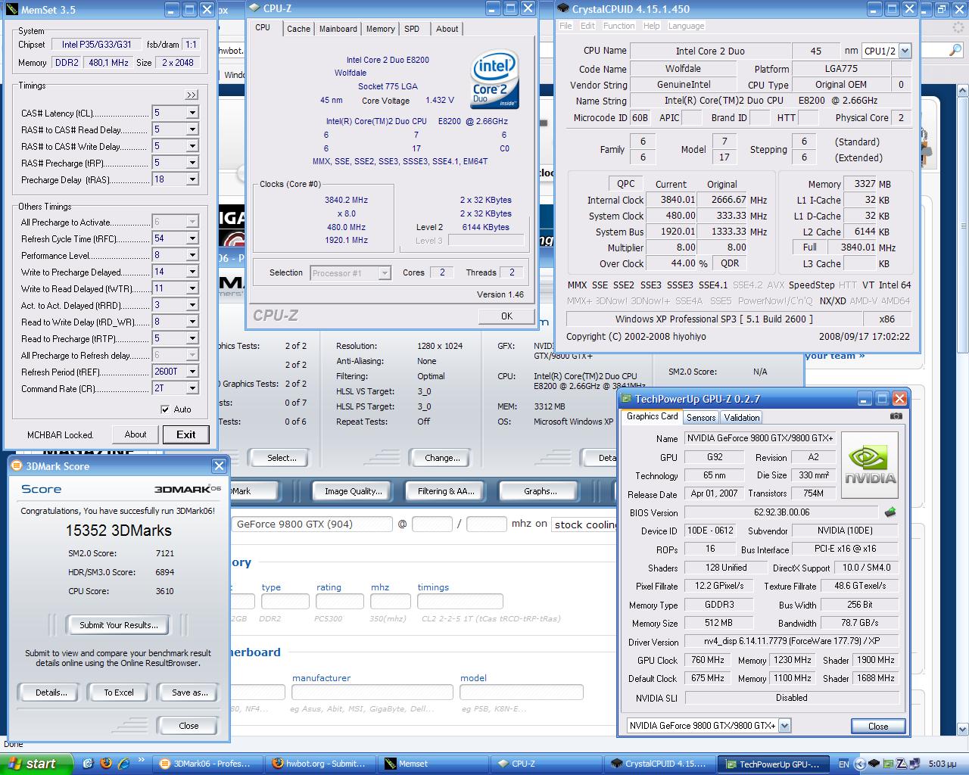Click the Intel Core 2 Duo logo in CPU-Z
Screen dimensions: 969x775
tap(494, 79)
